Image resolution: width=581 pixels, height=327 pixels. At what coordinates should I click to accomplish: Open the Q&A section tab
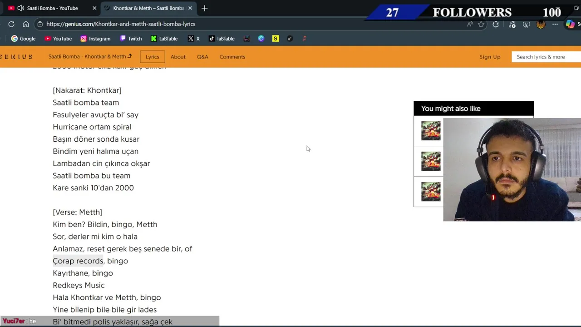click(x=202, y=57)
